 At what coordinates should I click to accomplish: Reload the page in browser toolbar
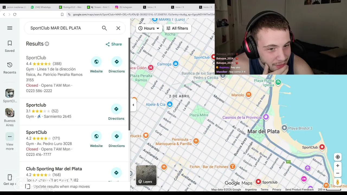15,14
